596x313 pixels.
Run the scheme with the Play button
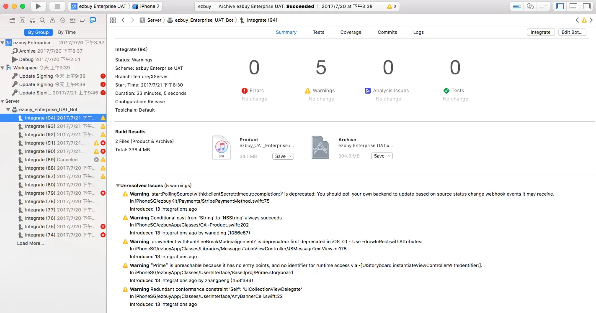tap(38, 6)
